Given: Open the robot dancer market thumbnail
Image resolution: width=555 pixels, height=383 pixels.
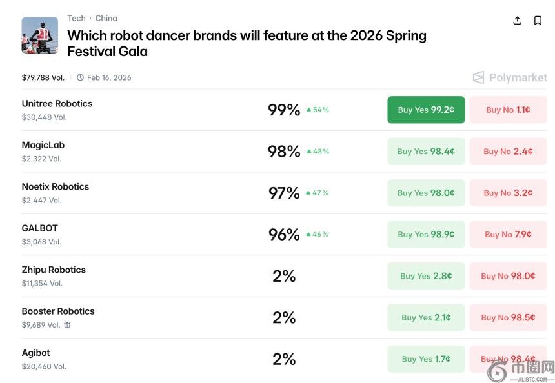Looking at the screenshot, I should 40,35.
